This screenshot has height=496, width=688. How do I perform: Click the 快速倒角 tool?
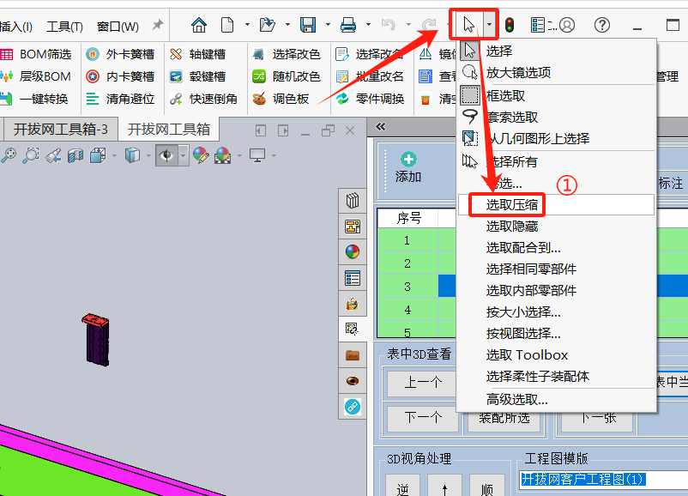coord(203,99)
